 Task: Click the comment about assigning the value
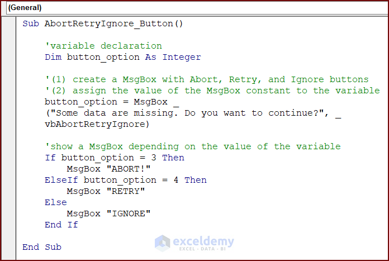[212, 91]
